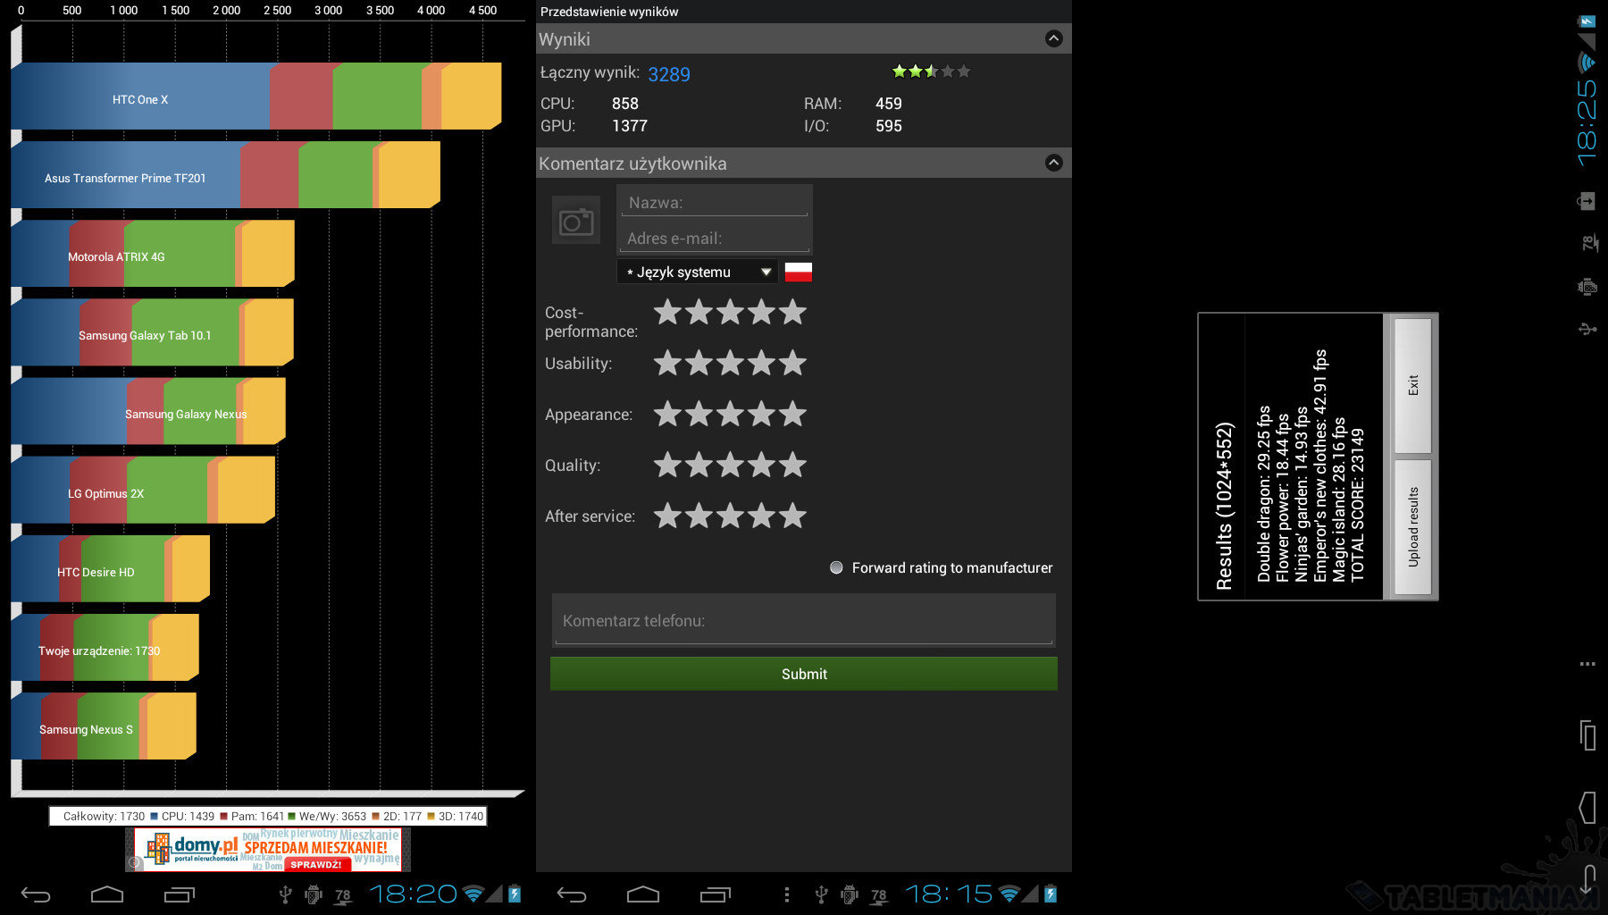Open overflow menu dots beside 18:15 clock

tap(786, 894)
